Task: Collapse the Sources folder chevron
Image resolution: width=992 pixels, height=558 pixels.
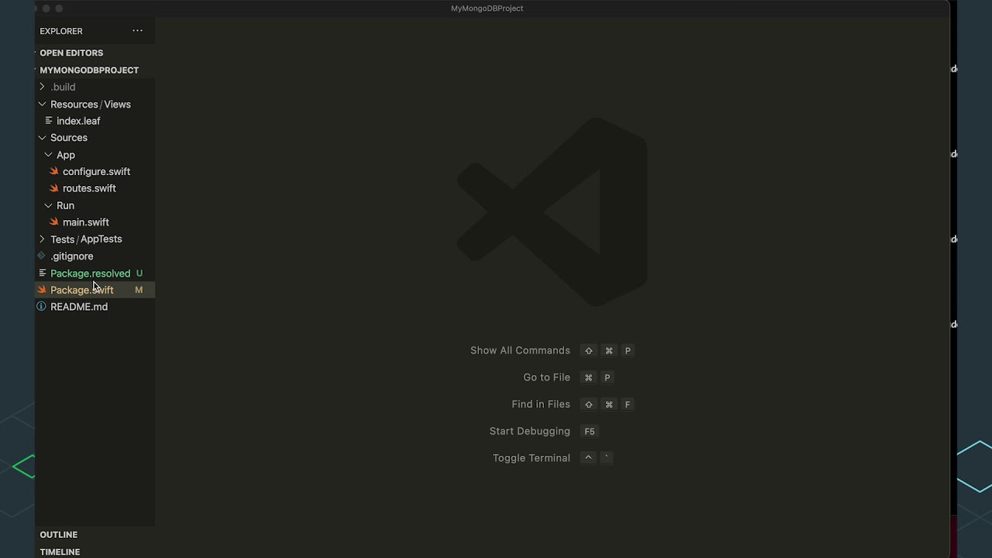Action: (x=42, y=138)
